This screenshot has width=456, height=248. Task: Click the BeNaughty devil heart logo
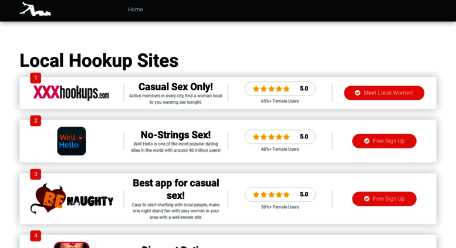pyautogui.click(x=72, y=199)
